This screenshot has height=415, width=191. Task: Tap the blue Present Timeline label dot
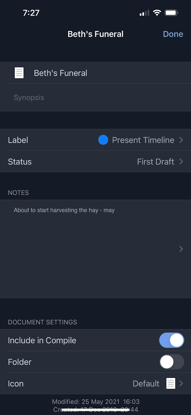click(x=103, y=140)
